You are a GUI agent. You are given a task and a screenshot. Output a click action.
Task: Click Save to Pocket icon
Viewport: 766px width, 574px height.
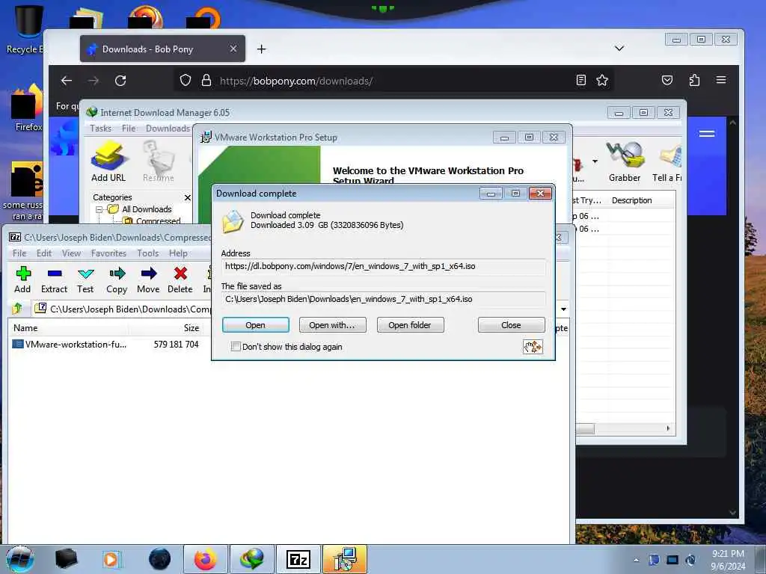(667, 81)
